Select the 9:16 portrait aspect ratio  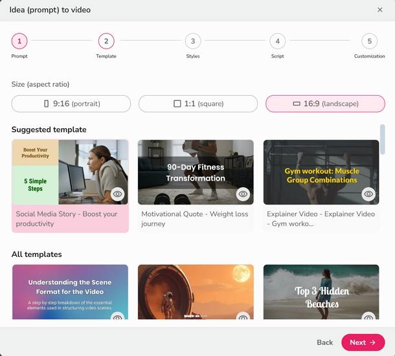(71, 104)
